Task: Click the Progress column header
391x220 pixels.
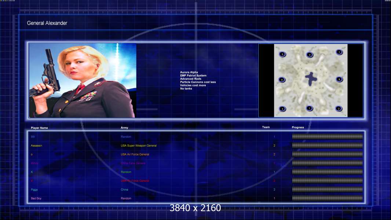Action: click(298, 127)
